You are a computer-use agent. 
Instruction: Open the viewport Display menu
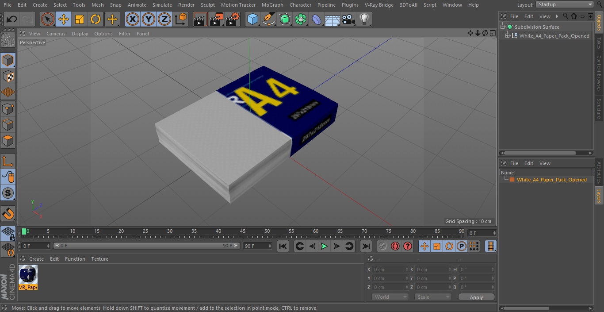[80, 34]
